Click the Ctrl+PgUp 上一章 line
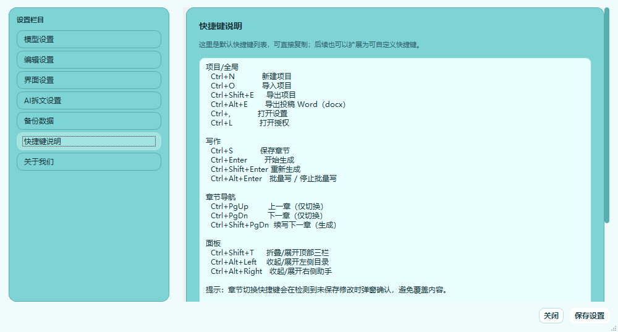Screen dimensions: 618x332 [267, 206]
